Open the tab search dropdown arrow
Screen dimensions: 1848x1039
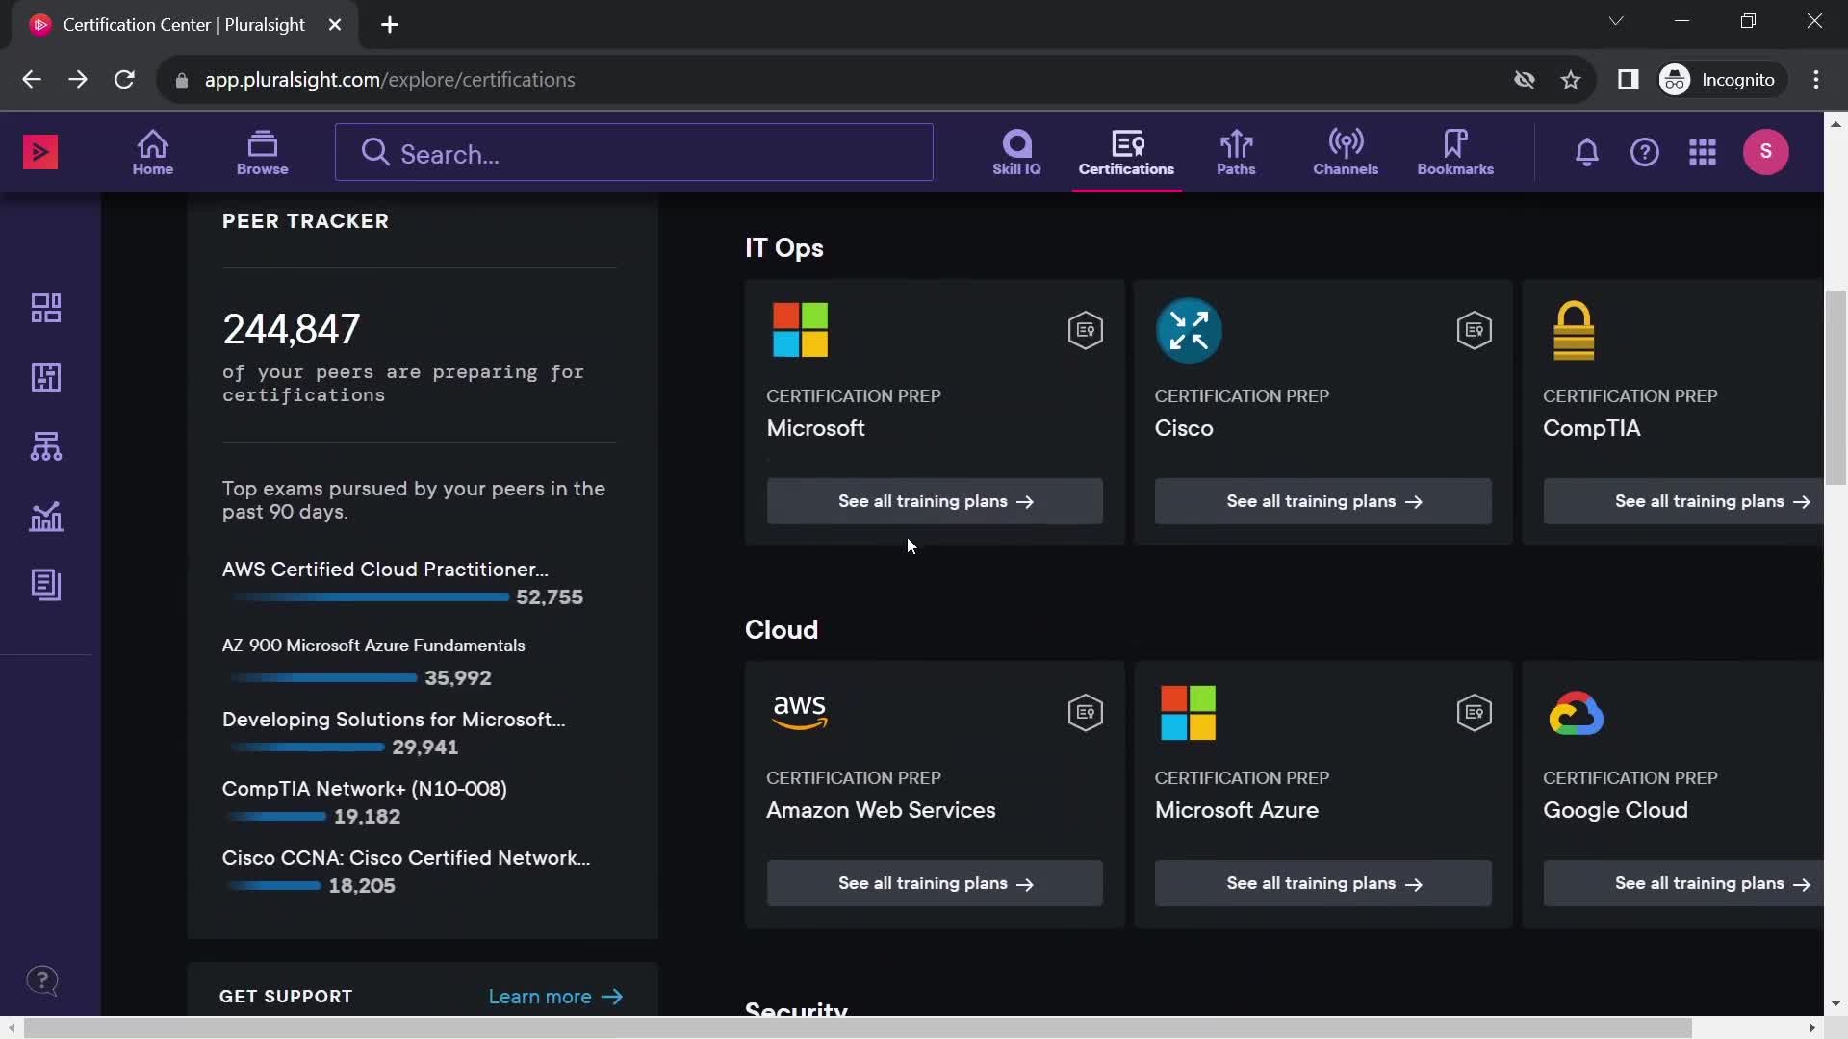pyautogui.click(x=1616, y=21)
